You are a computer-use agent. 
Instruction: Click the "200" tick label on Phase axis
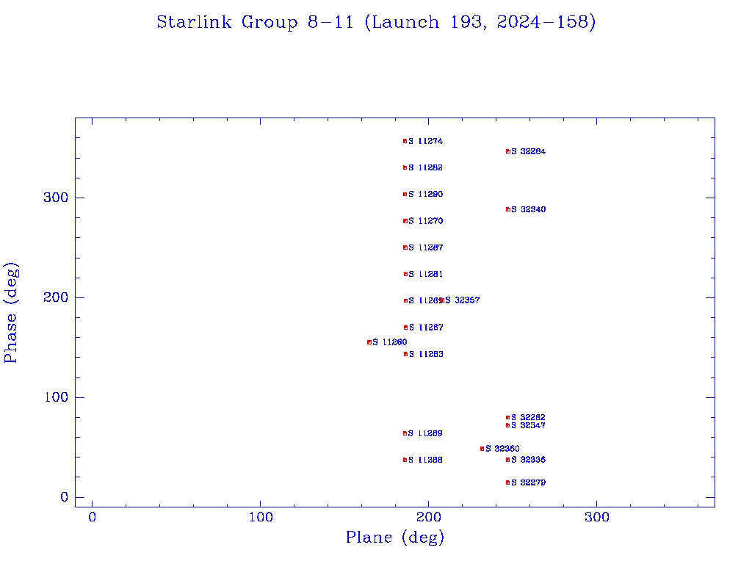[56, 297]
